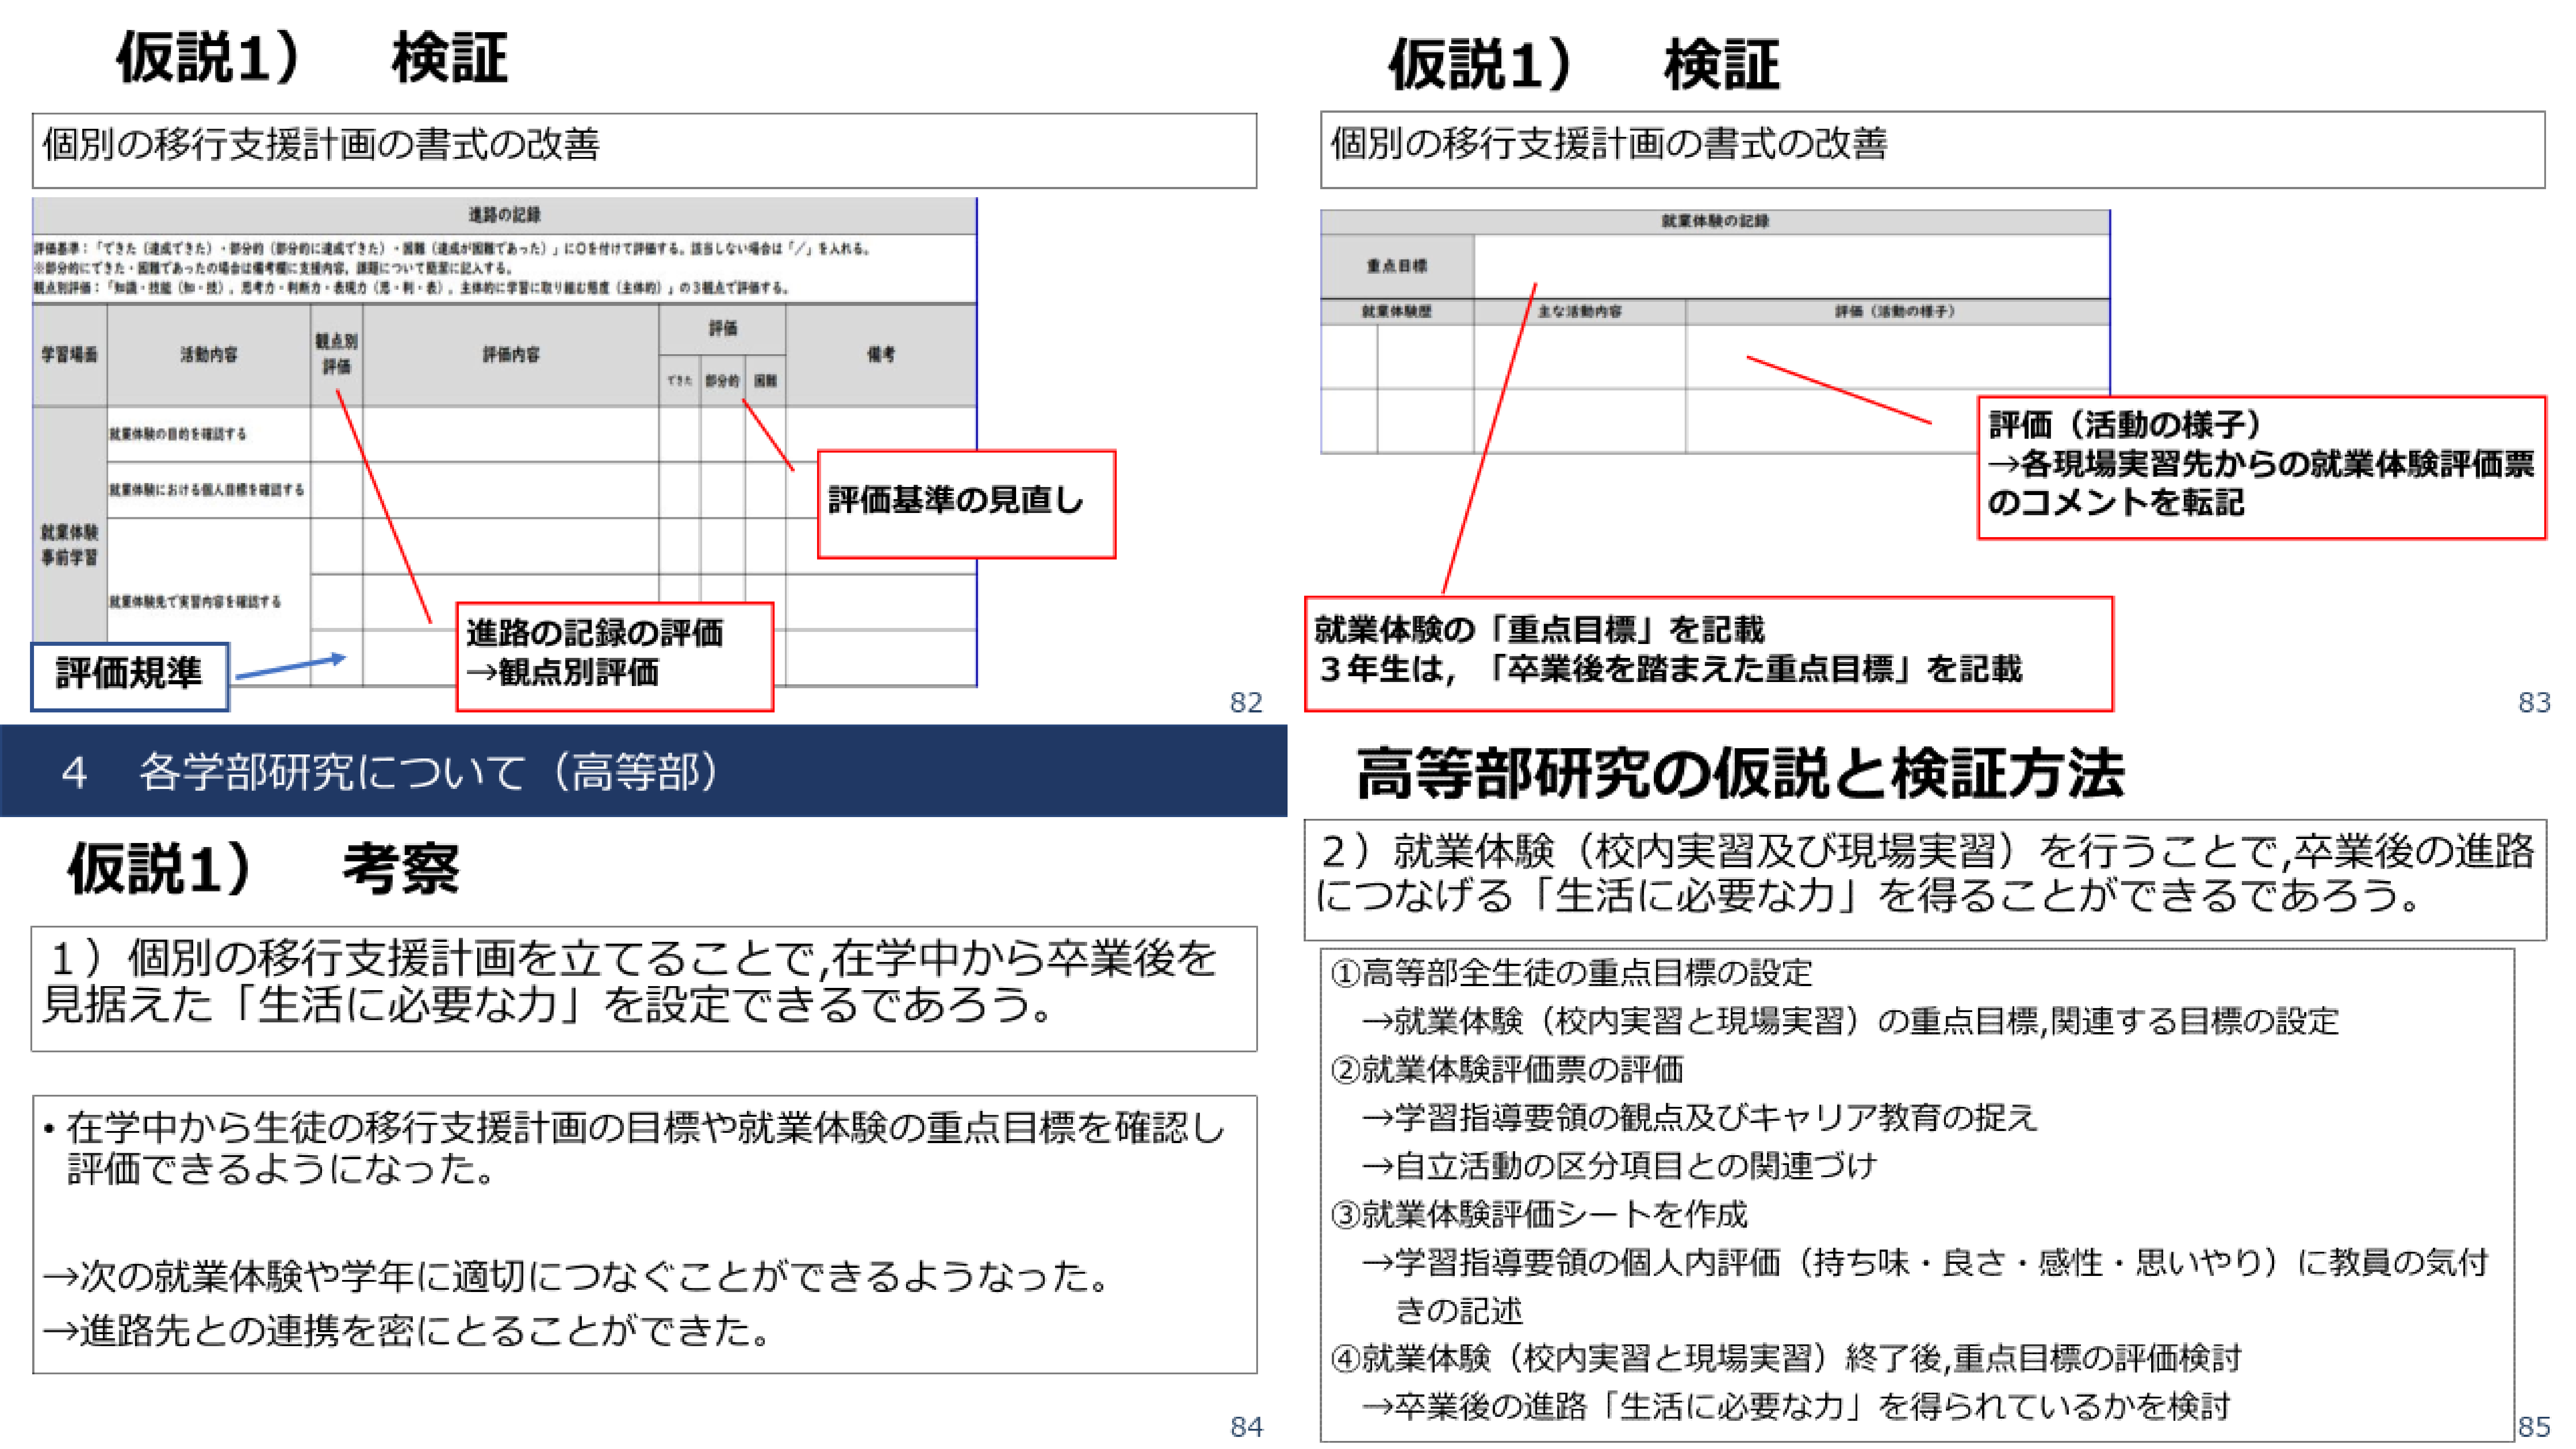Click ②就業体験評価票の評価 line
Image resolution: width=2576 pixels, height=1449 pixels.
[x=1508, y=1070]
